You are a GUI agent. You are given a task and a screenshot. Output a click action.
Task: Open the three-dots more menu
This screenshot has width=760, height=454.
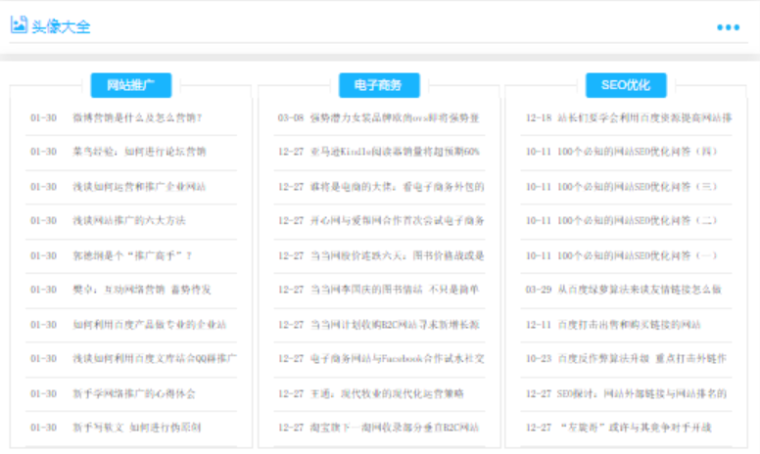(x=728, y=27)
